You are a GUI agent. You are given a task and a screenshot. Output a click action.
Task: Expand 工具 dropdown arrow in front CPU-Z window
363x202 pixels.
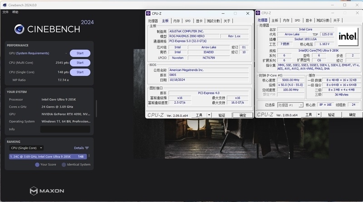pos(209,115)
